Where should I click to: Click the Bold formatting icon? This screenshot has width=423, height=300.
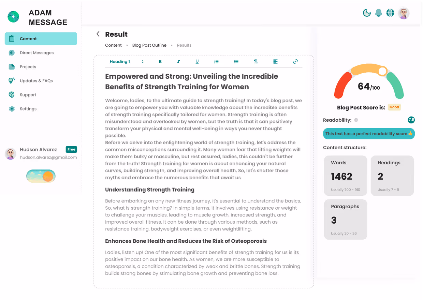click(x=160, y=62)
